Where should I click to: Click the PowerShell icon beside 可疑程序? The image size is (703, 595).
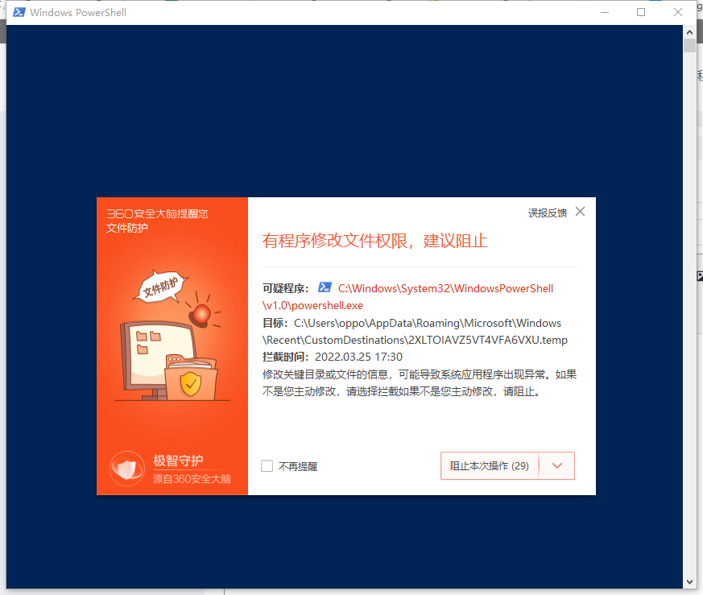tap(325, 287)
